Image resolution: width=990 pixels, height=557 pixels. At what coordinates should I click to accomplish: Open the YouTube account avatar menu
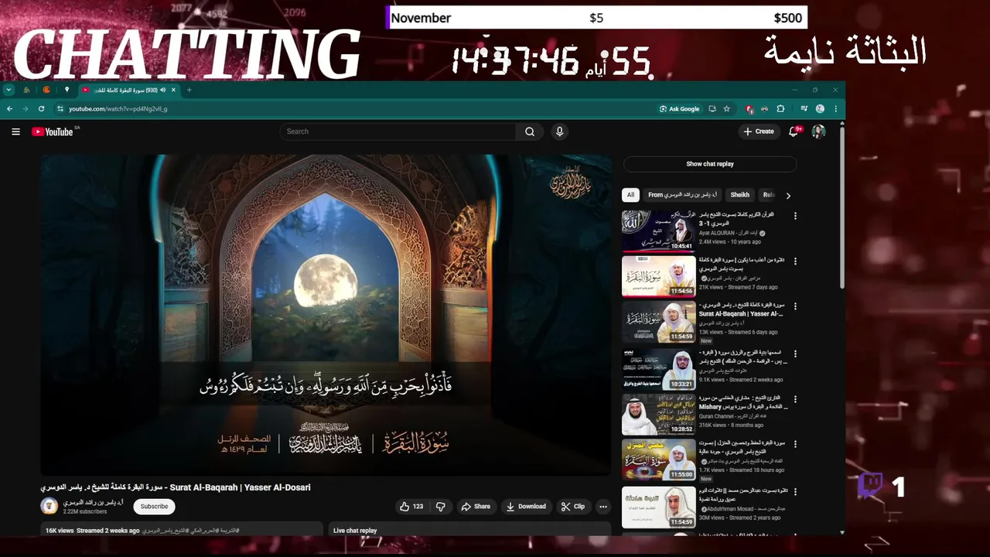pyautogui.click(x=818, y=132)
